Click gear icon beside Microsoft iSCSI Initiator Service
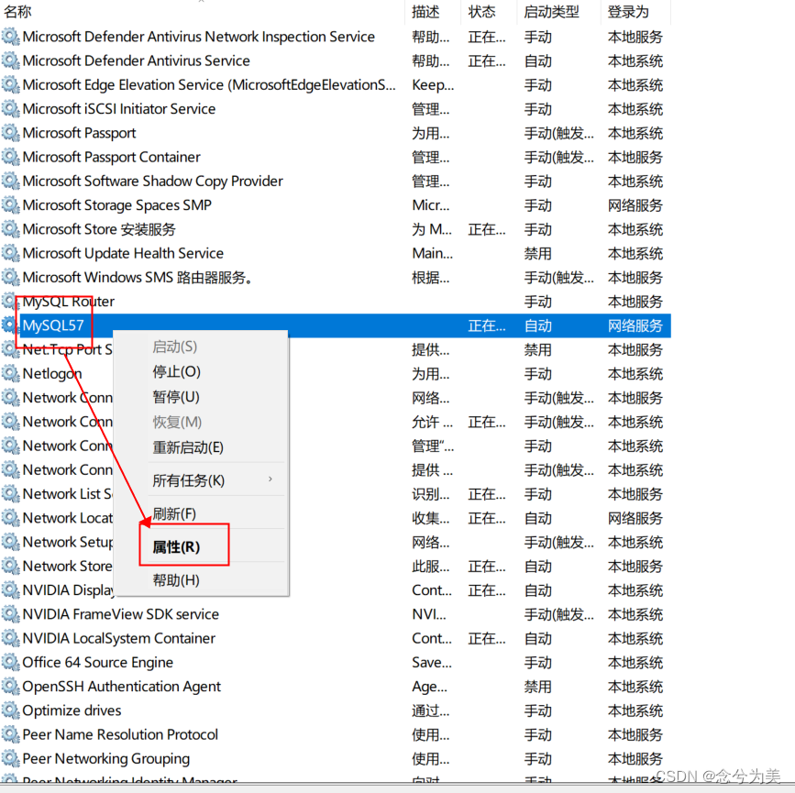Screen dimensions: 795x793 coord(10,109)
